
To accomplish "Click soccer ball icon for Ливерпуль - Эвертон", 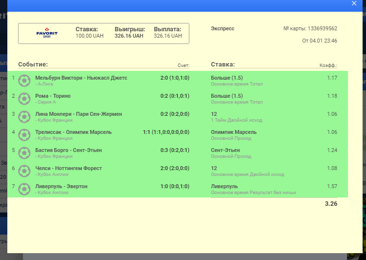I will click(24, 189).
